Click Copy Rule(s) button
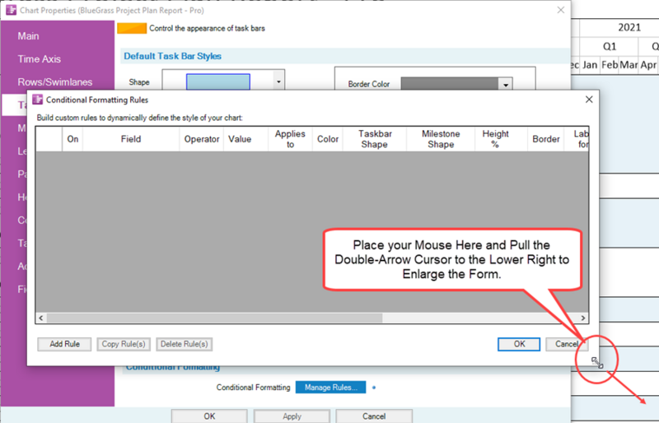 click(x=124, y=344)
